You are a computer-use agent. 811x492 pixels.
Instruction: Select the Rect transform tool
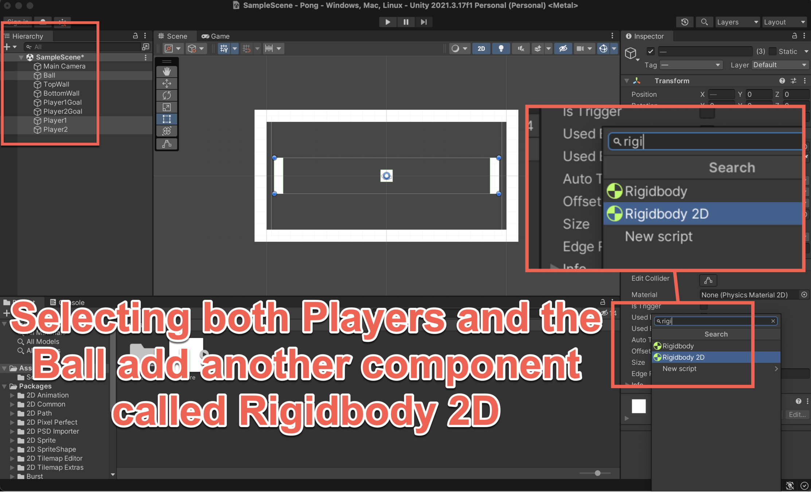tap(167, 119)
